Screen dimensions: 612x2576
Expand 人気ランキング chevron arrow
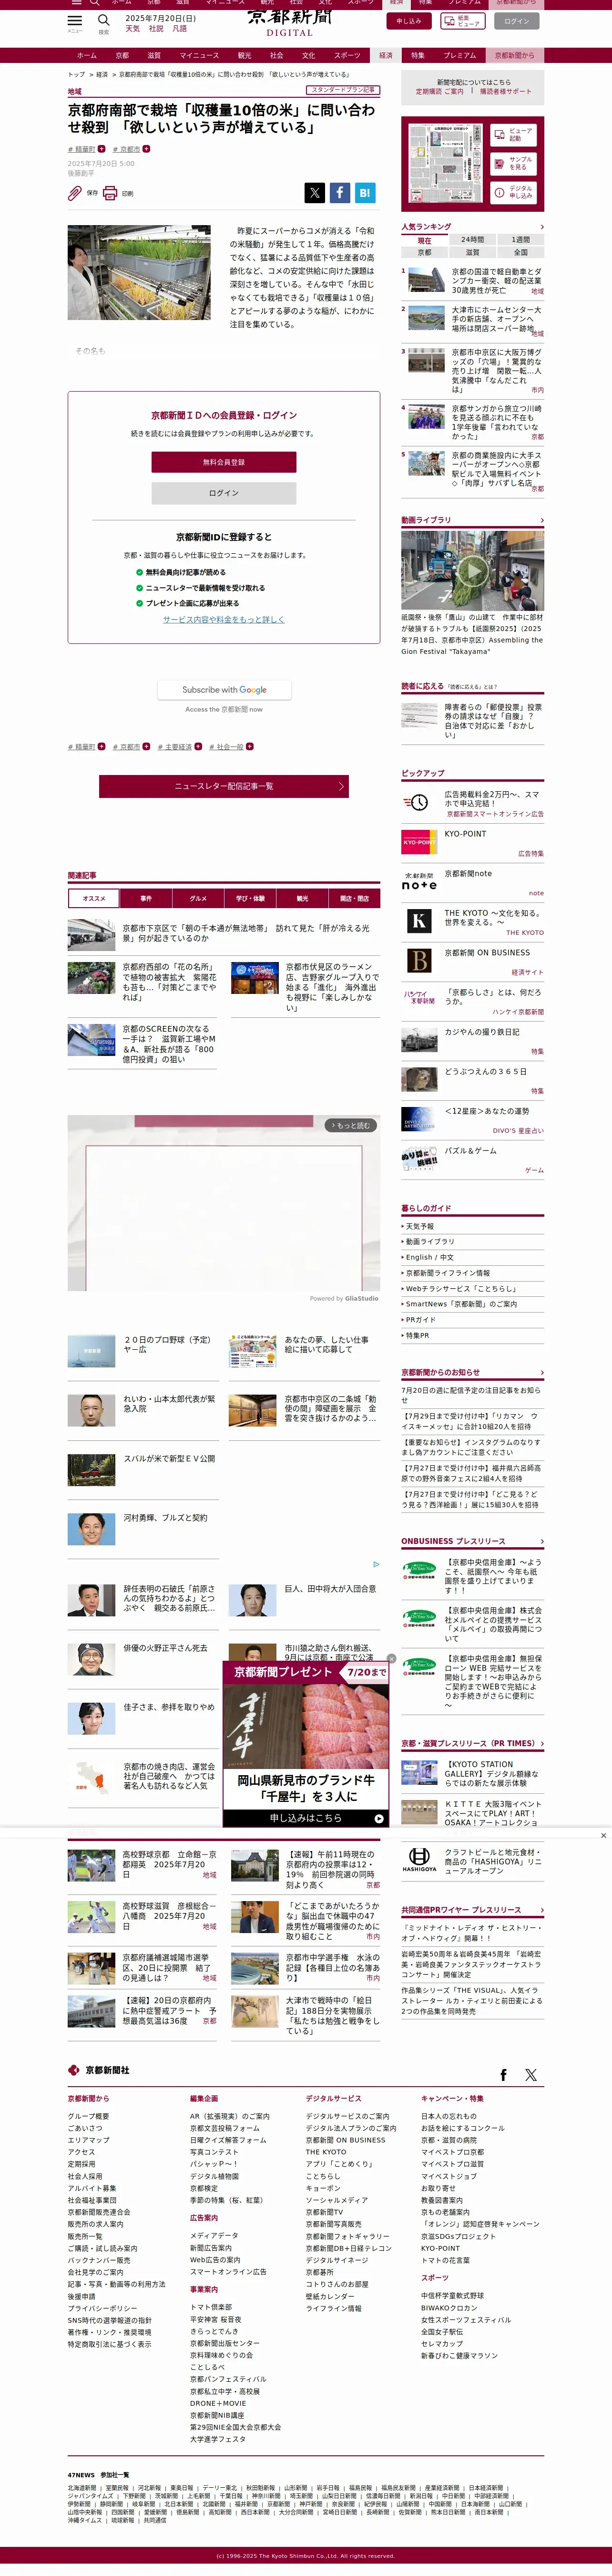tap(542, 227)
